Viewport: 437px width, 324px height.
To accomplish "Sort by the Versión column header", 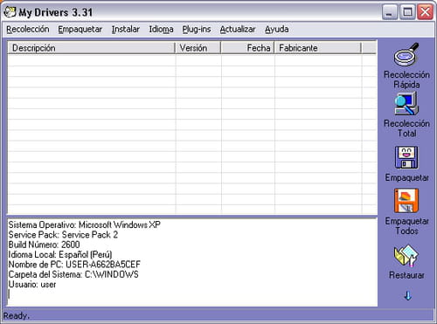I will coord(198,48).
